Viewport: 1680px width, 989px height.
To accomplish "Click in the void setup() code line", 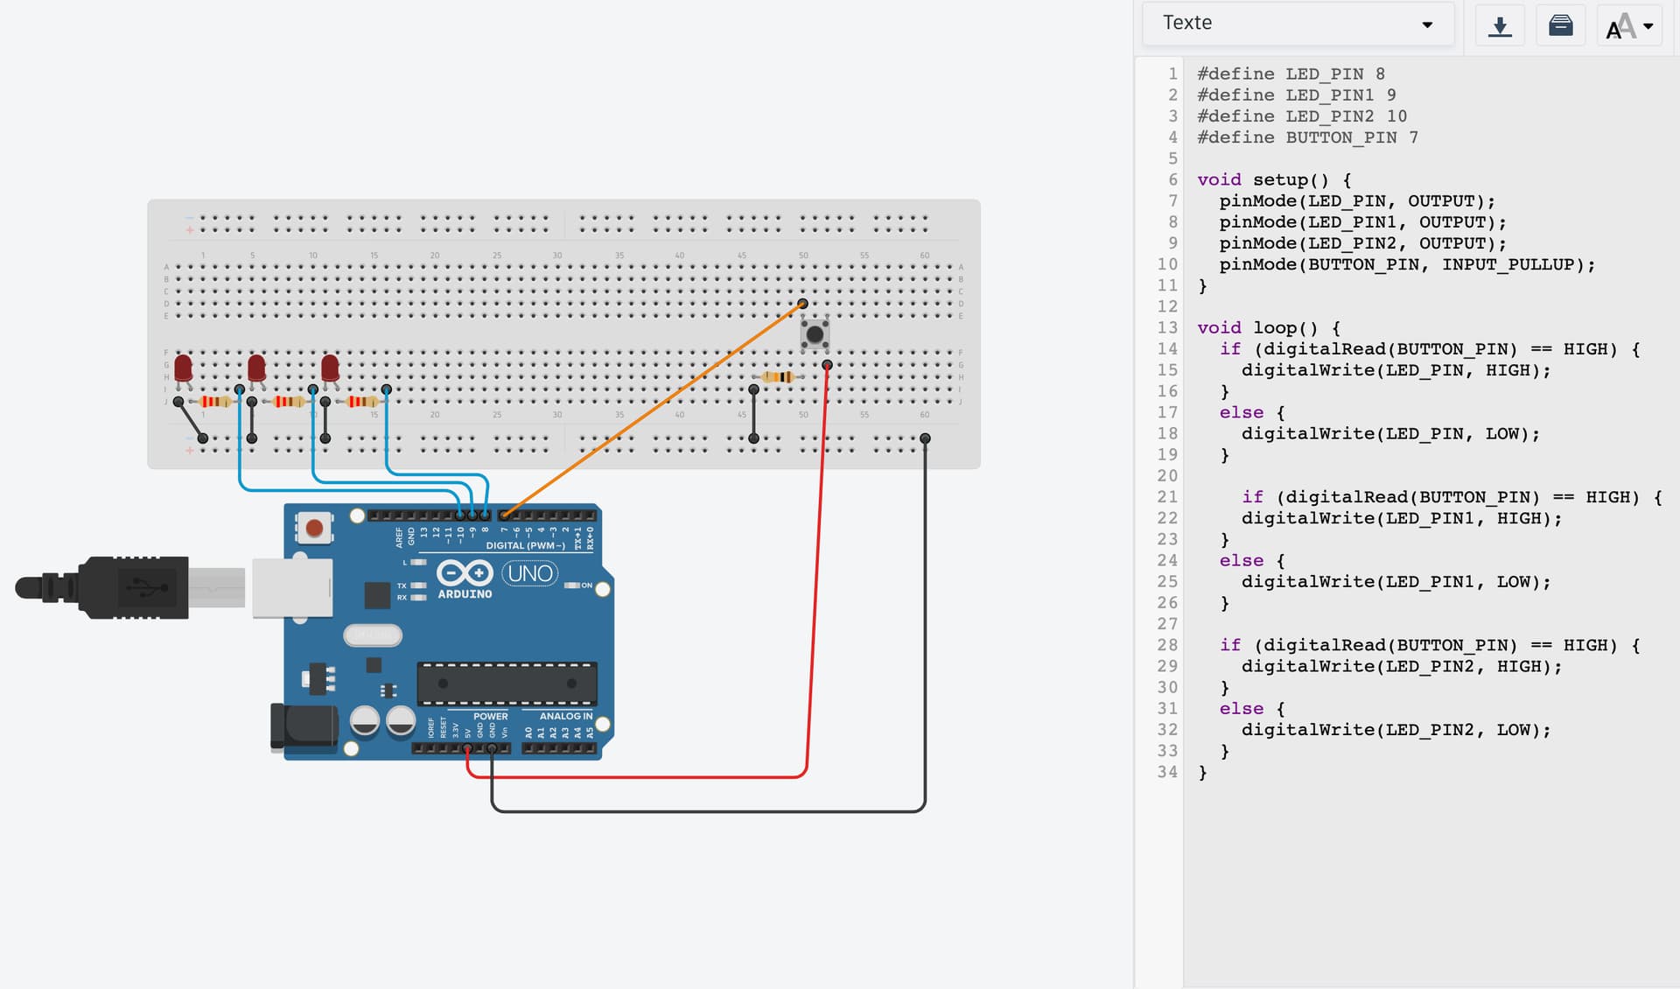I will click(x=1273, y=180).
